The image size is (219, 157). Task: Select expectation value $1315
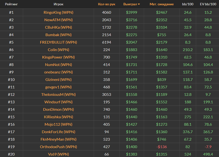162,154
